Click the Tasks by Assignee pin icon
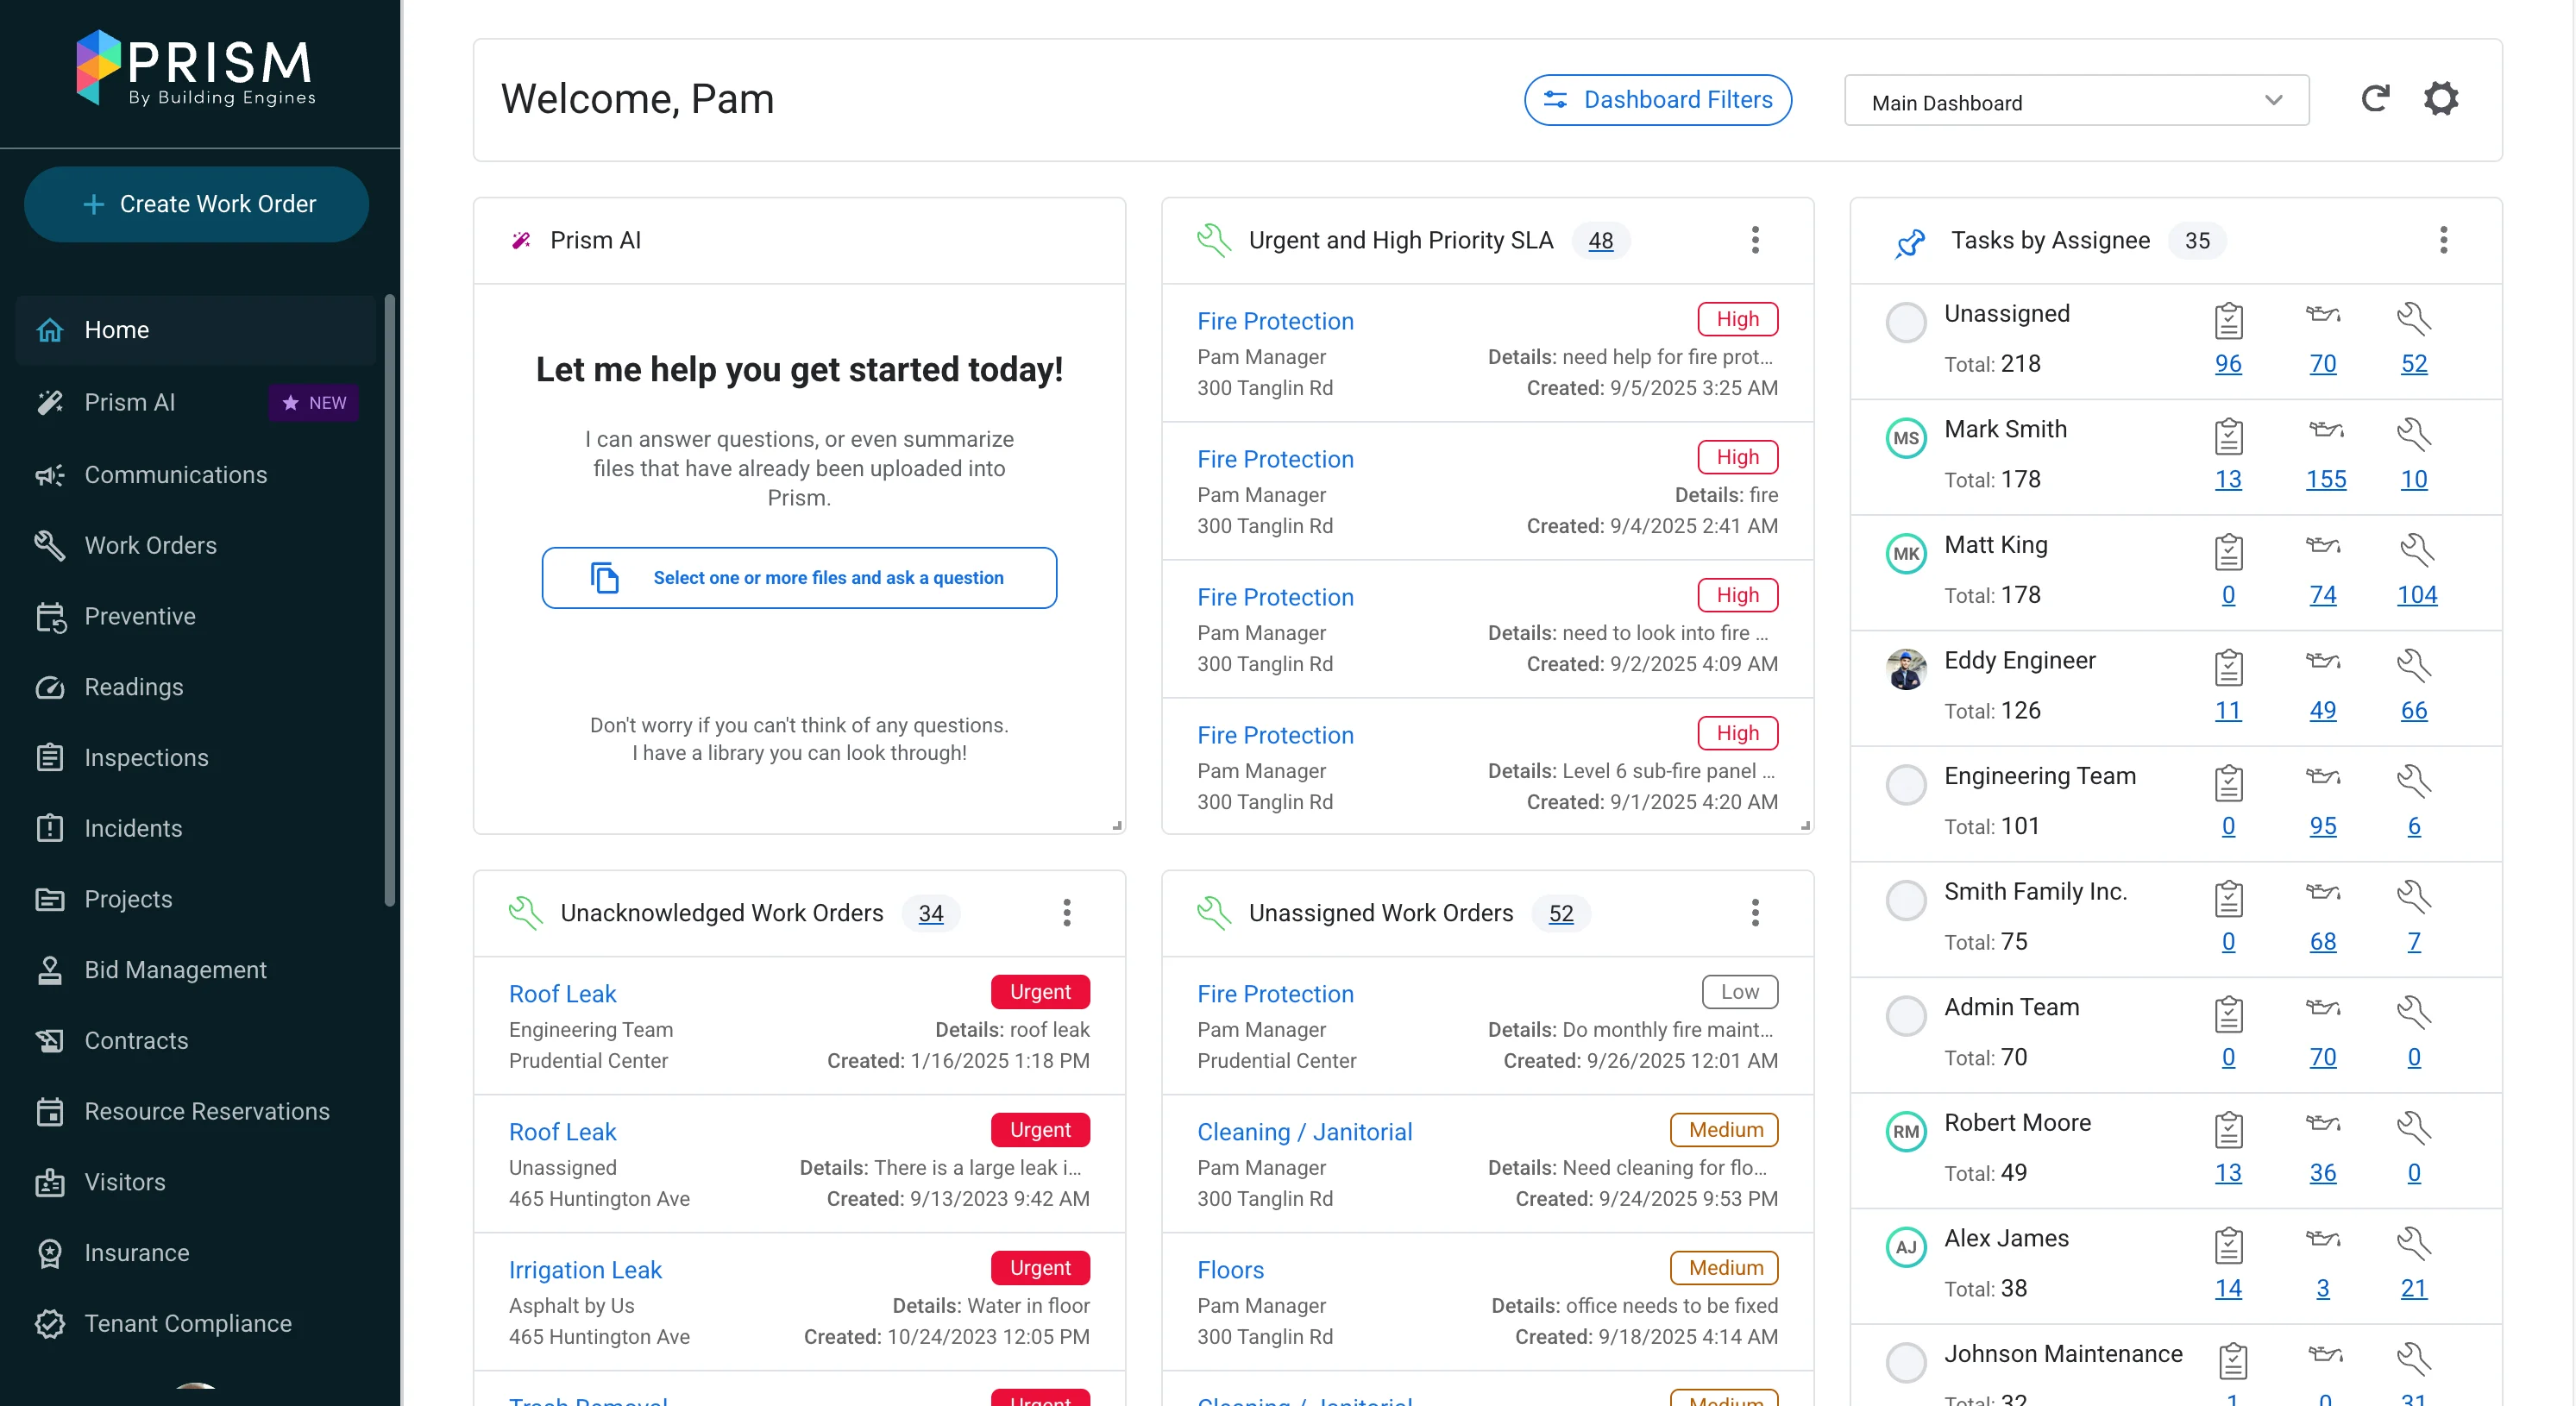The width and height of the screenshot is (2576, 1406). [1910, 241]
